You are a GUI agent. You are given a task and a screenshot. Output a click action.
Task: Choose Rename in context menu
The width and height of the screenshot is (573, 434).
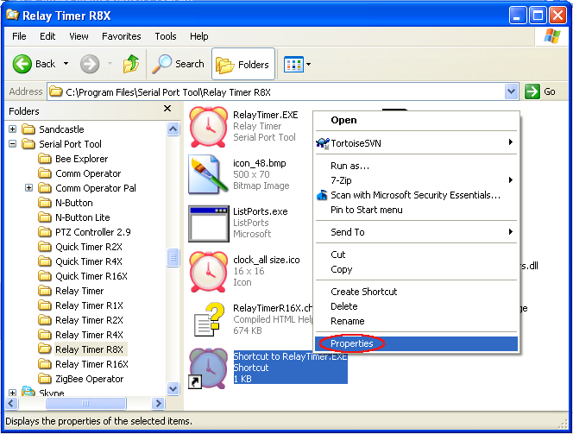coord(416,321)
